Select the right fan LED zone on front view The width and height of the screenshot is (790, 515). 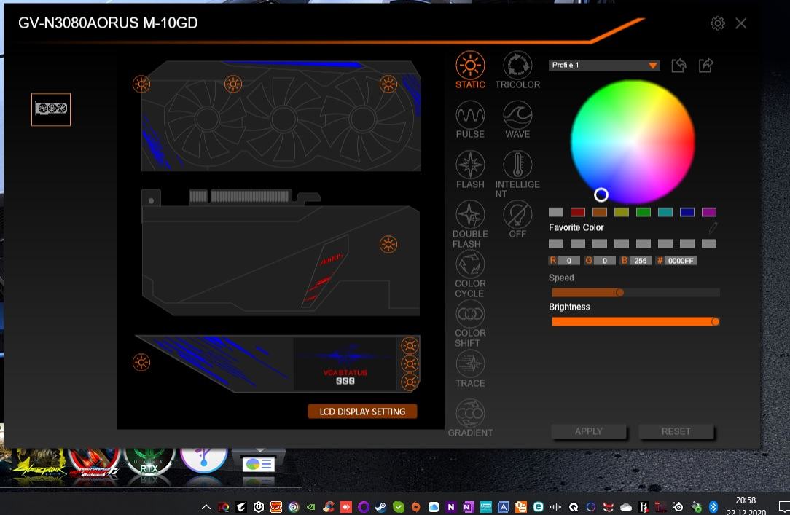click(388, 84)
